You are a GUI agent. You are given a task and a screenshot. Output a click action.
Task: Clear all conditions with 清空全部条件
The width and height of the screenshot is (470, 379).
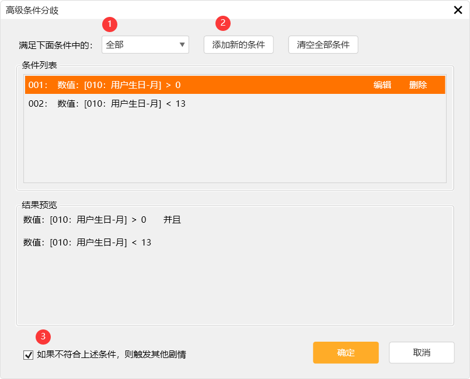pos(323,45)
